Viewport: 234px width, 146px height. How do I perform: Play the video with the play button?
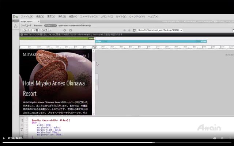point(4,138)
